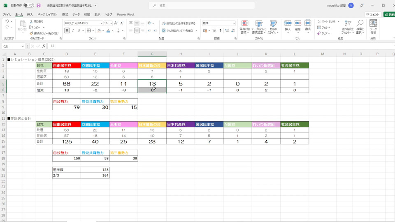395x222 pixels.
Task: Open the Formulas ribbon tab
Action: click(x=65, y=14)
